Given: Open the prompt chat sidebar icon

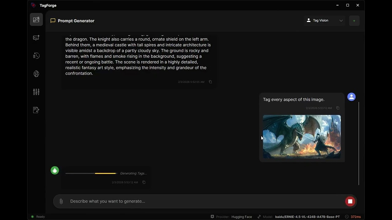Looking at the screenshot, I should pos(36,38).
